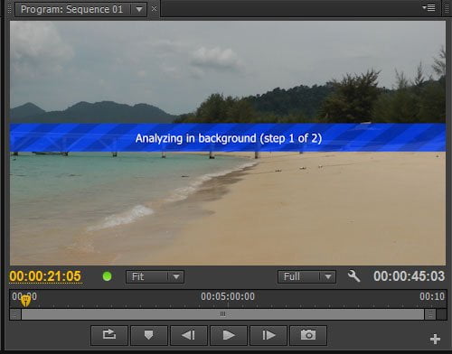
Task: Play the sequence with the Play button
Action: pyautogui.click(x=229, y=335)
